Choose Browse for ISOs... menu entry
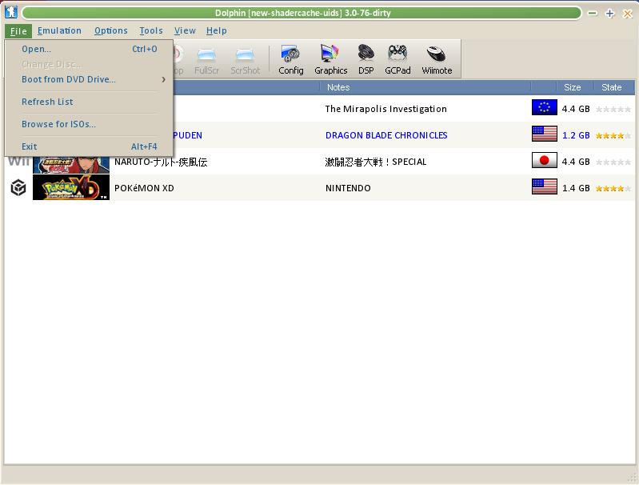639x485 pixels. [89, 124]
